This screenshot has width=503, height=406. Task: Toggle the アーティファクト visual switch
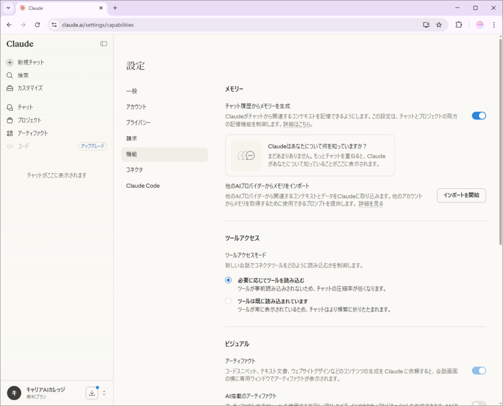click(x=478, y=371)
